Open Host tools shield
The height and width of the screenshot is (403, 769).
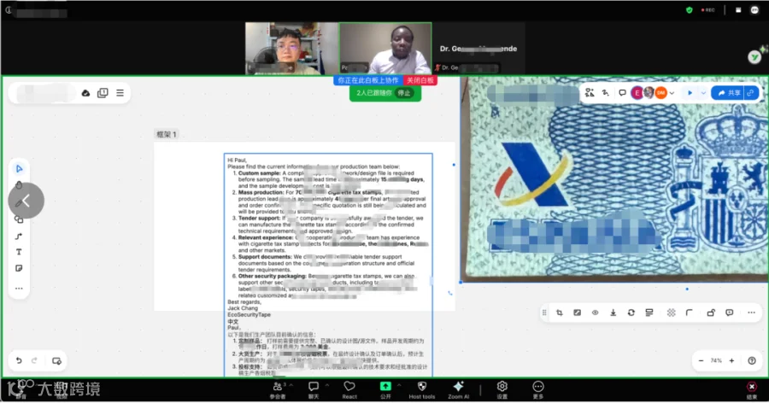click(x=422, y=390)
